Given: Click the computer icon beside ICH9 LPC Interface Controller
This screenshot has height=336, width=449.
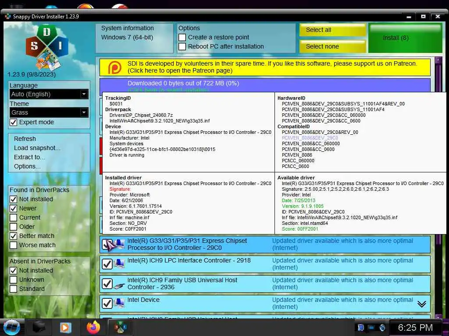Looking at the screenshot, I should [119, 264].
